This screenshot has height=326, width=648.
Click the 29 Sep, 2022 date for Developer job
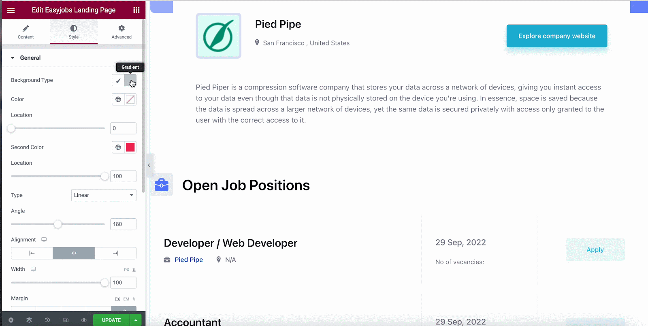tap(460, 243)
